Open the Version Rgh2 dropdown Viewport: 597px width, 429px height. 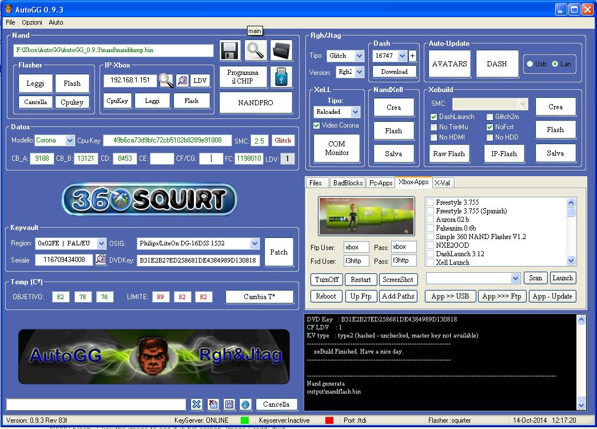click(x=359, y=72)
